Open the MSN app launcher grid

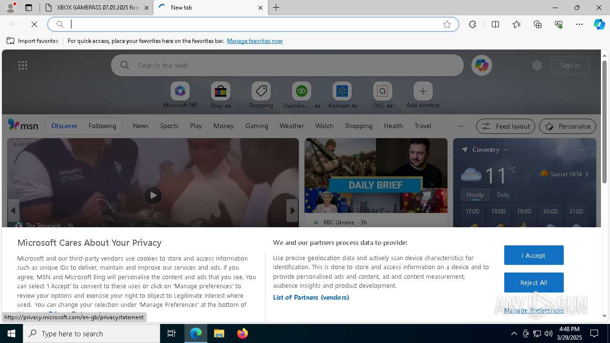[23, 65]
